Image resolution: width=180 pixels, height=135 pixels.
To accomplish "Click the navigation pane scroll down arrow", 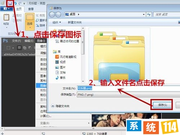I will [x=83, y=81].
